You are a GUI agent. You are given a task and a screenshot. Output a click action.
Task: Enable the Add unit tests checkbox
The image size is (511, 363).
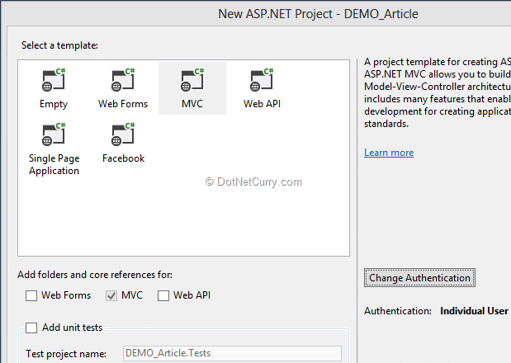click(x=31, y=328)
